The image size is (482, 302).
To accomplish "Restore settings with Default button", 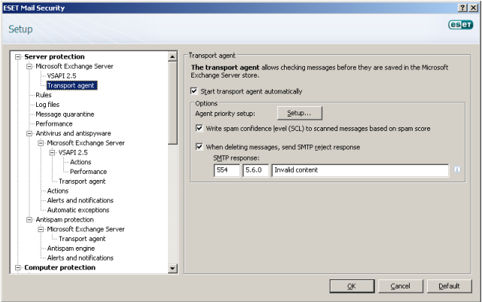I will (x=449, y=286).
